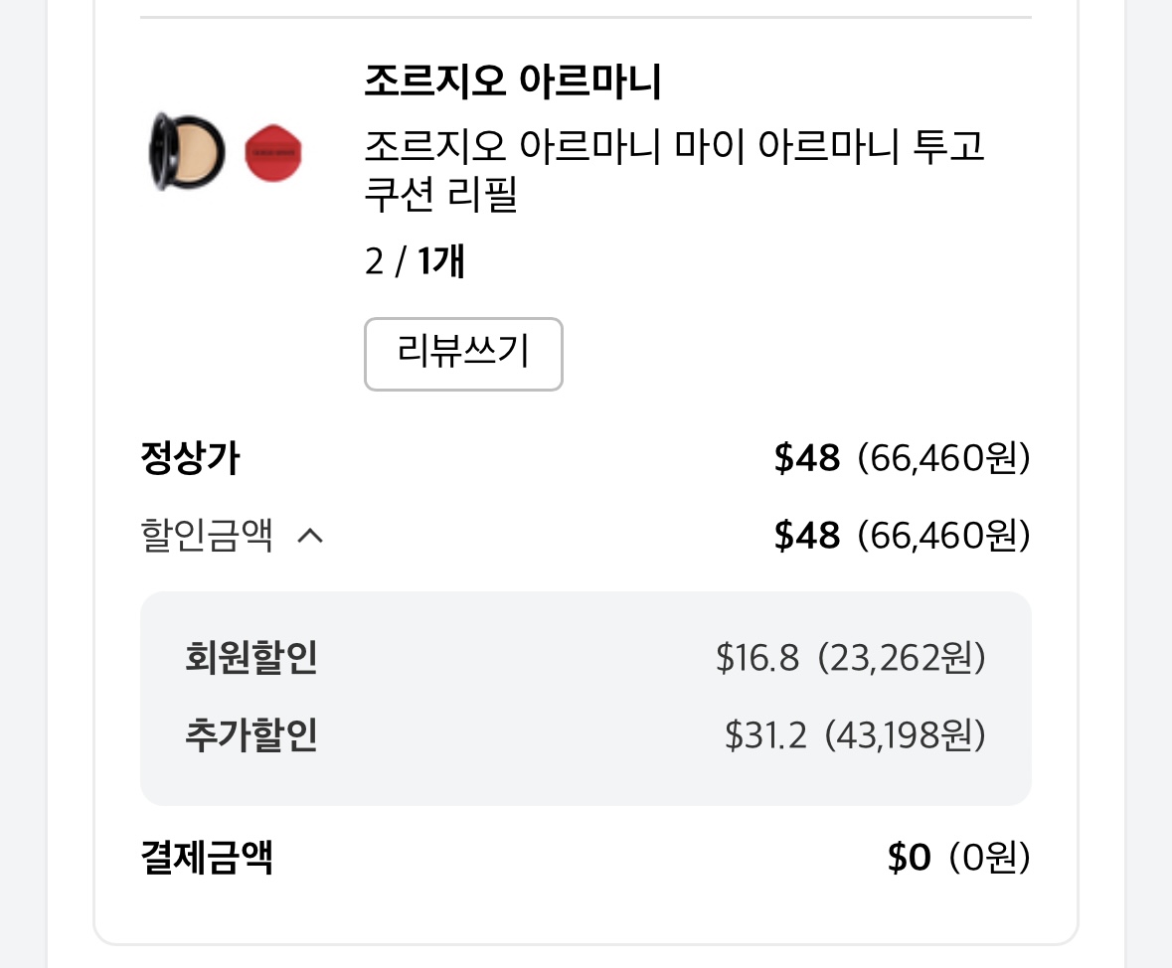Click the option and quantity text 2 / 1개
Screen dimensions: 1172x968
pyautogui.click(x=415, y=261)
